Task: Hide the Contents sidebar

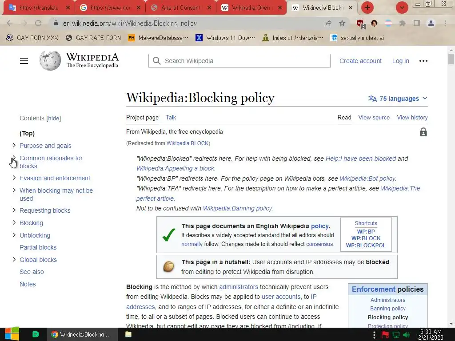Action: [54, 118]
